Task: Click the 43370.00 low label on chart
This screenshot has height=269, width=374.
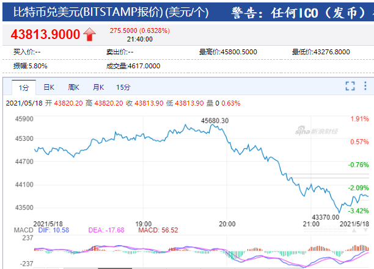Action: pos(325,217)
